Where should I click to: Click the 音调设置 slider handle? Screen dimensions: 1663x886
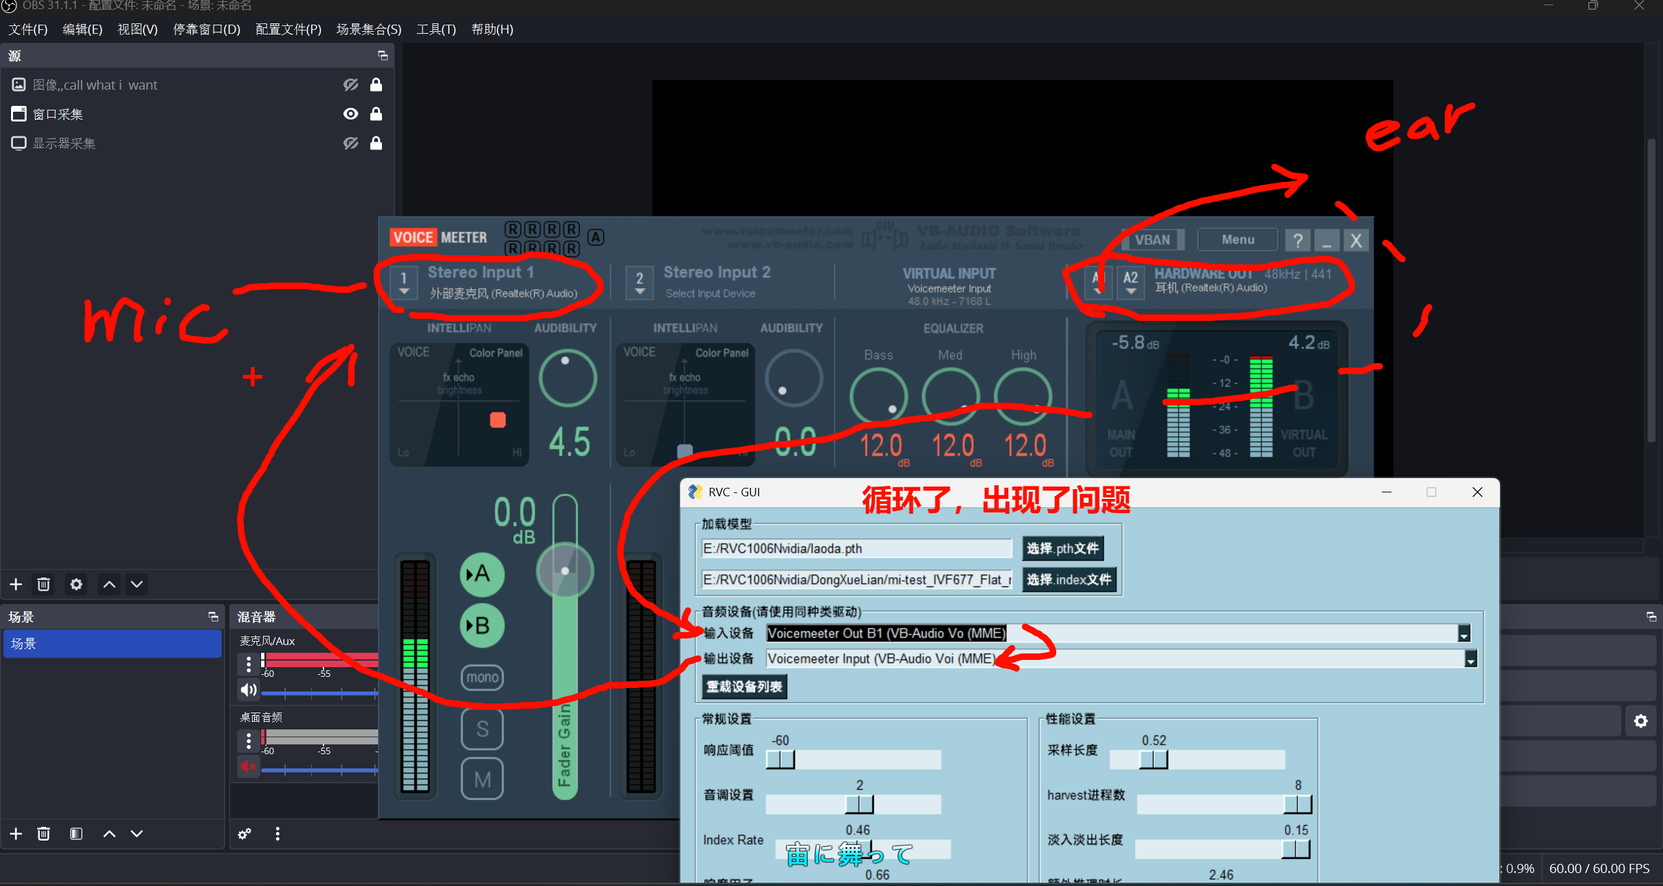[859, 804]
